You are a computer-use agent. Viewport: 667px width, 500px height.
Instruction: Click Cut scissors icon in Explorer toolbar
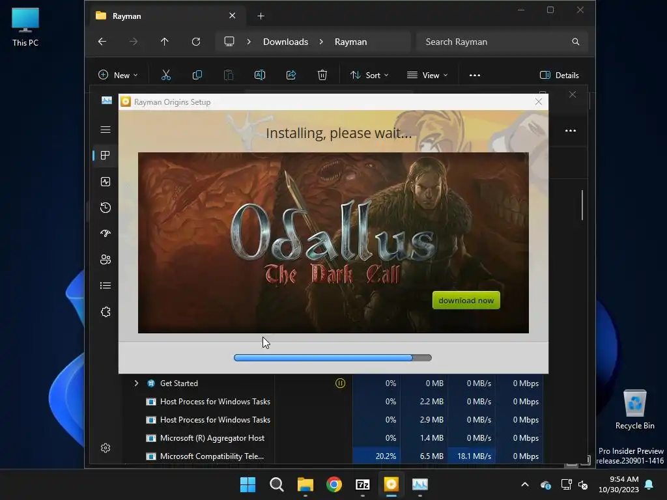coord(166,76)
